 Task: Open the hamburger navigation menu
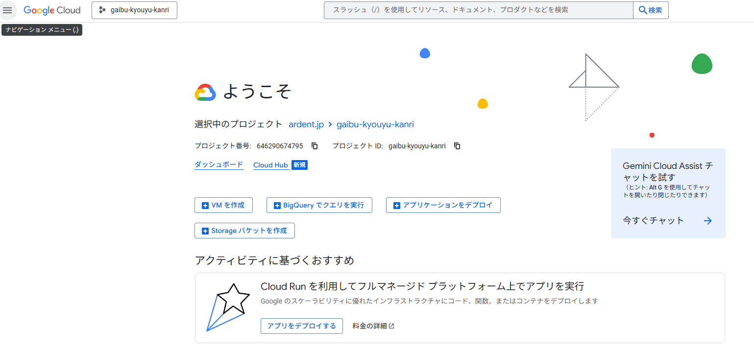pos(8,10)
